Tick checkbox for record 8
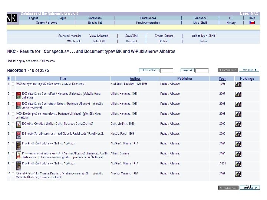The image size is (267, 200). (x=13, y=154)
